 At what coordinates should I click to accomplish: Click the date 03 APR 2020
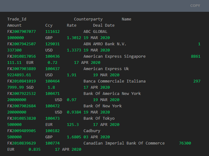pyautogui.click(x=97, y=137)
